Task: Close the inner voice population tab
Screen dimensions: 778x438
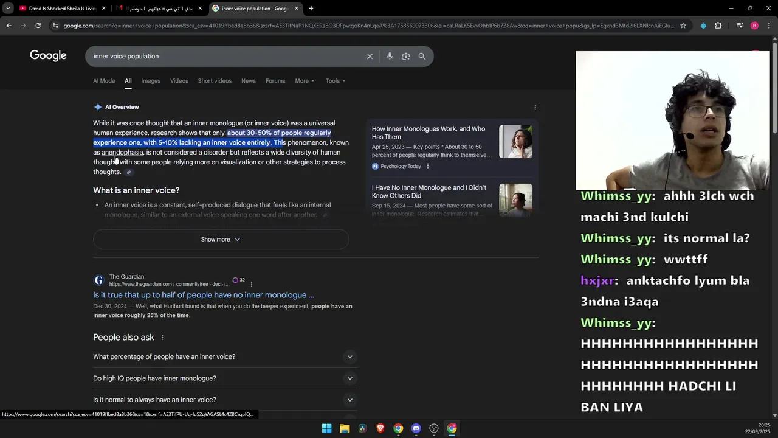Action: point(297,9)
